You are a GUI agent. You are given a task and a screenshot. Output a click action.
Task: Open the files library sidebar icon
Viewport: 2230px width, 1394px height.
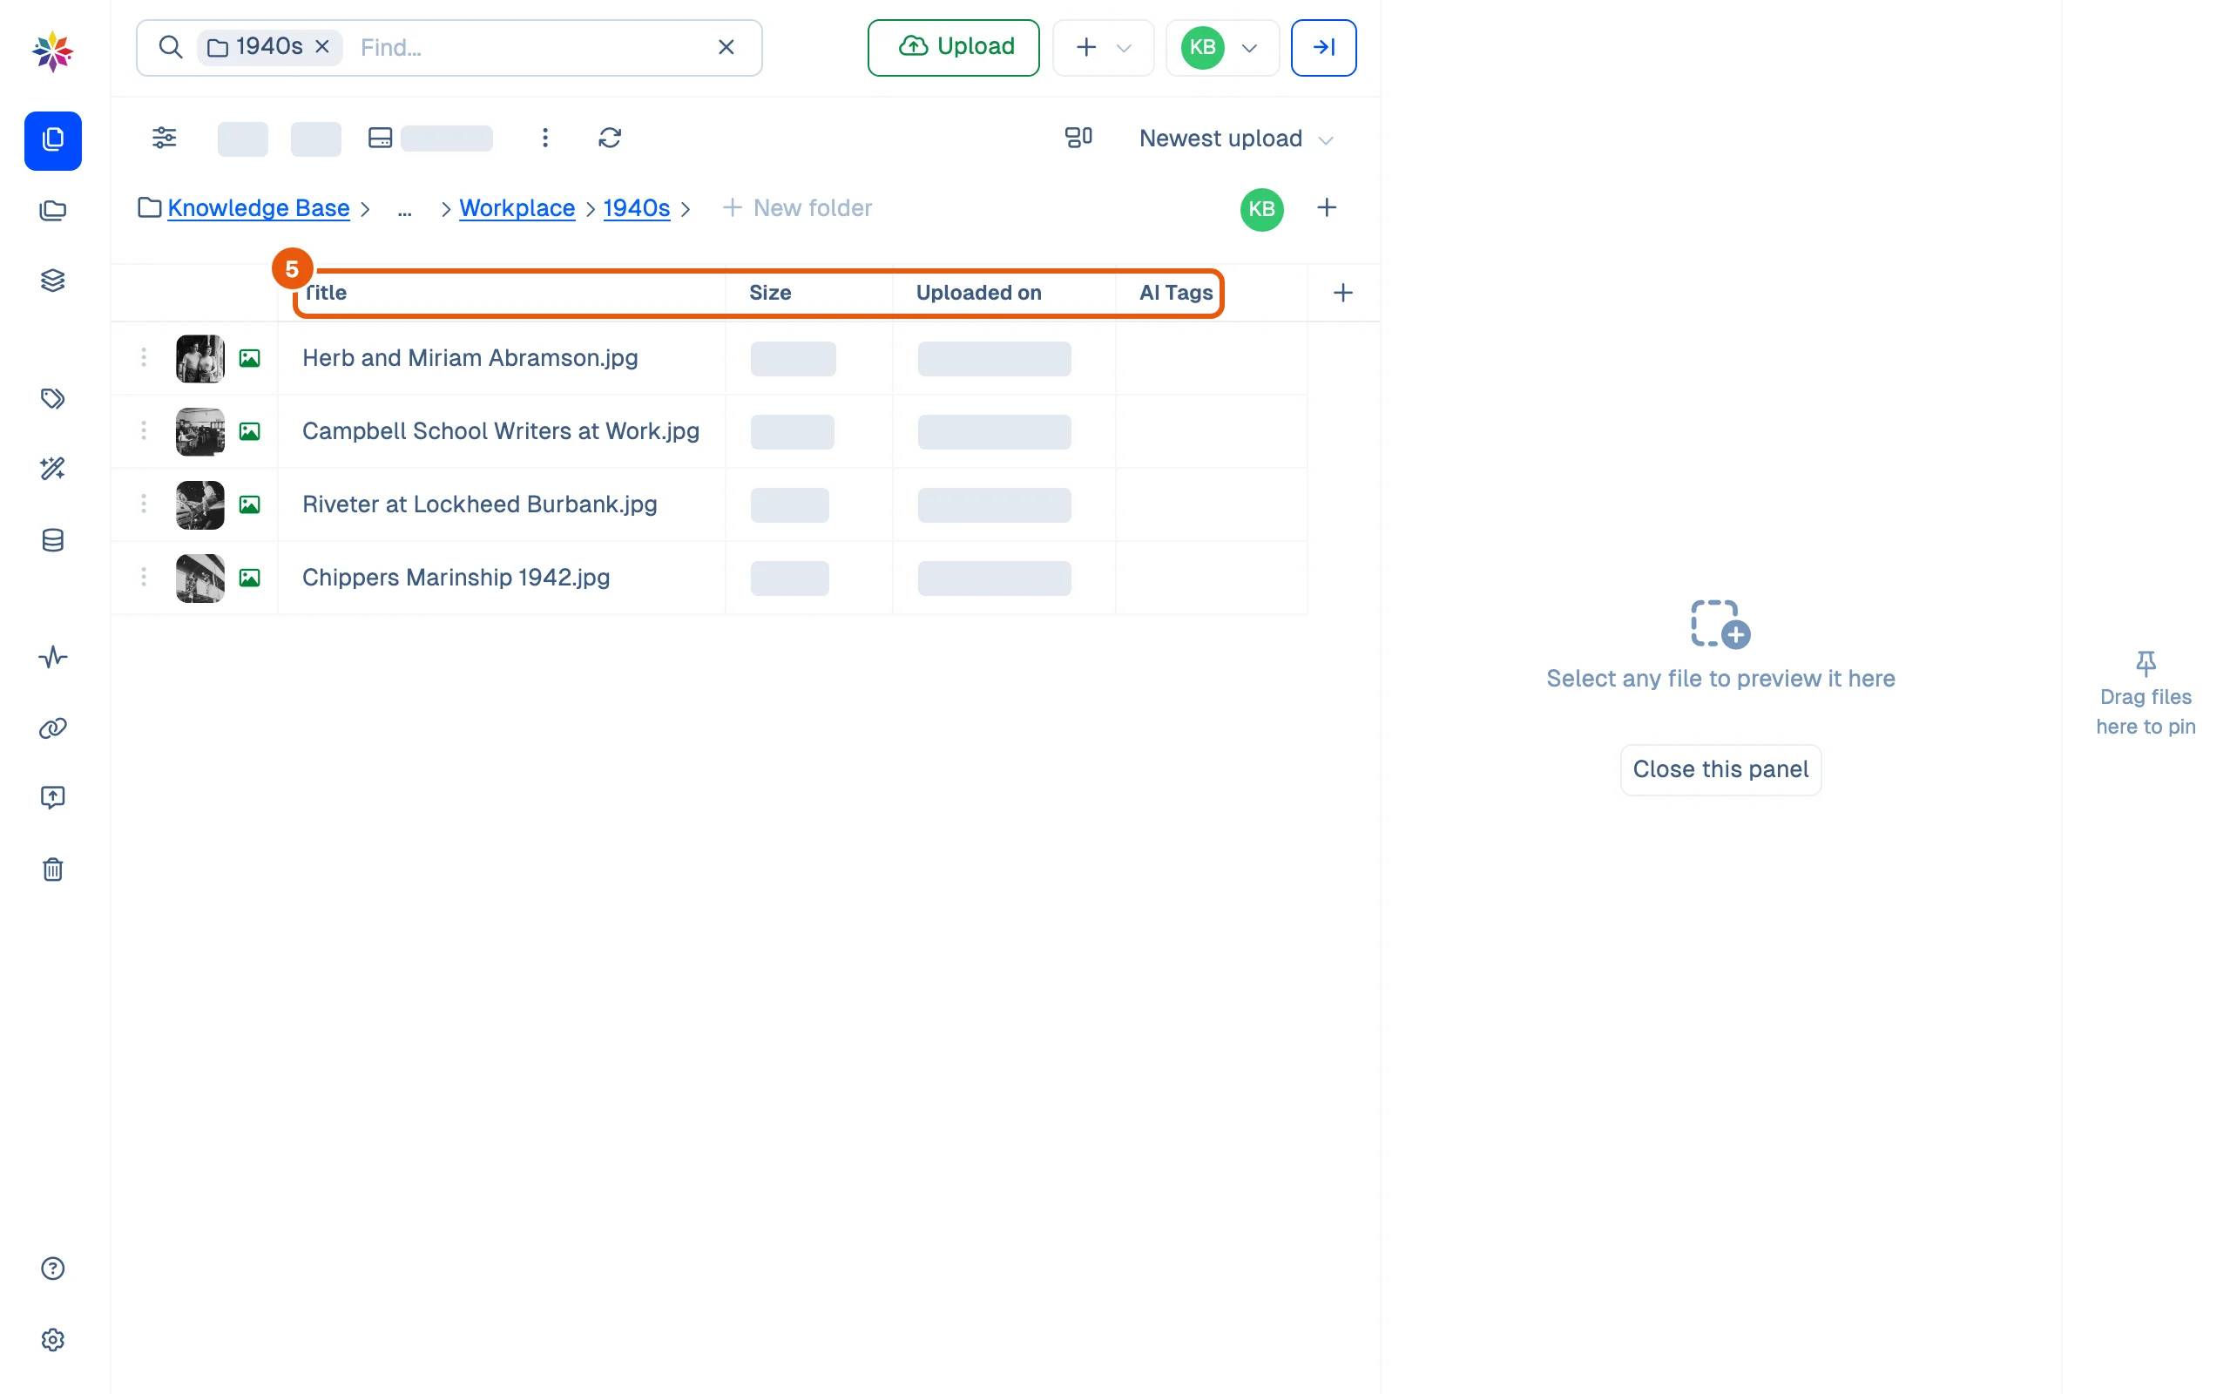[52, 140]
